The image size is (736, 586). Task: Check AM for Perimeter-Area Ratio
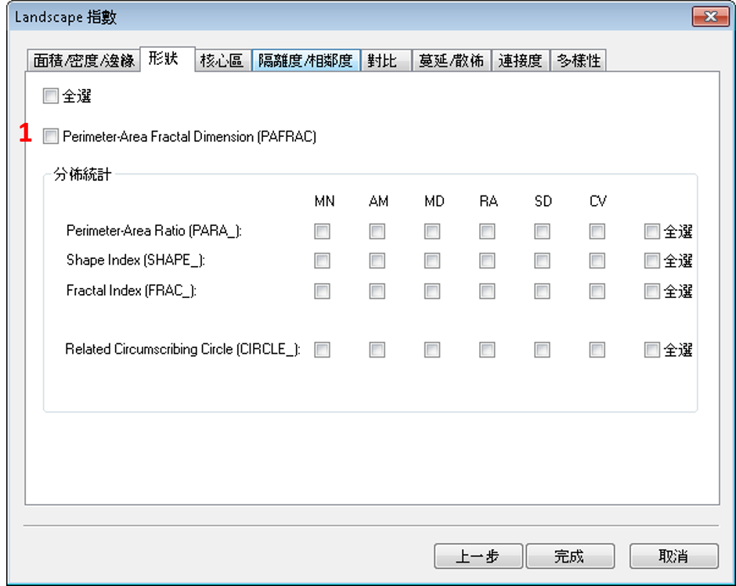pos(377,232)
